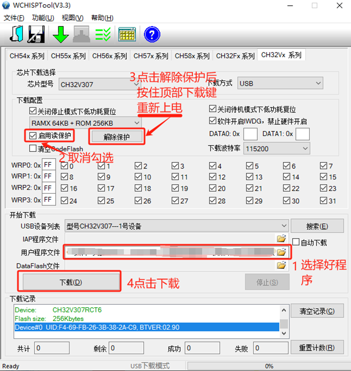Toggle 清空CodeFlash checkbox
Screen dimensions: 351x371
pyautogui.click(x=33, y=149)
